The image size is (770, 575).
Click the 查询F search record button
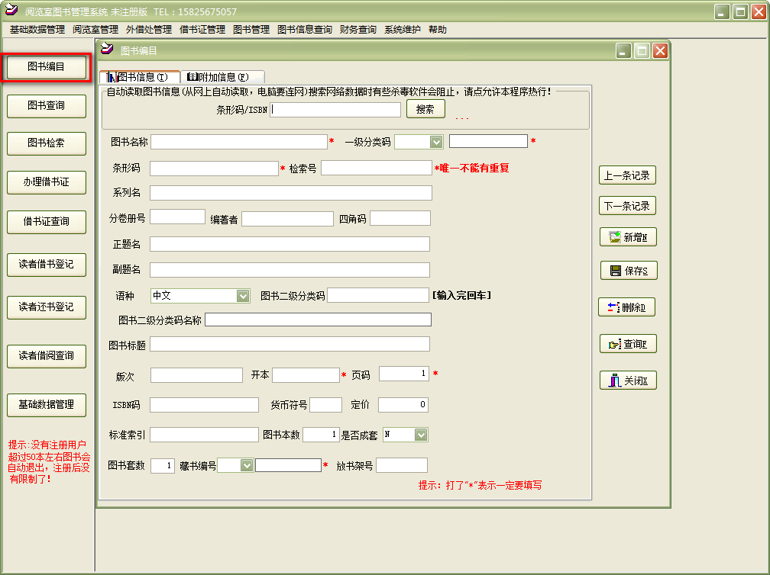[x=628, y=344]
